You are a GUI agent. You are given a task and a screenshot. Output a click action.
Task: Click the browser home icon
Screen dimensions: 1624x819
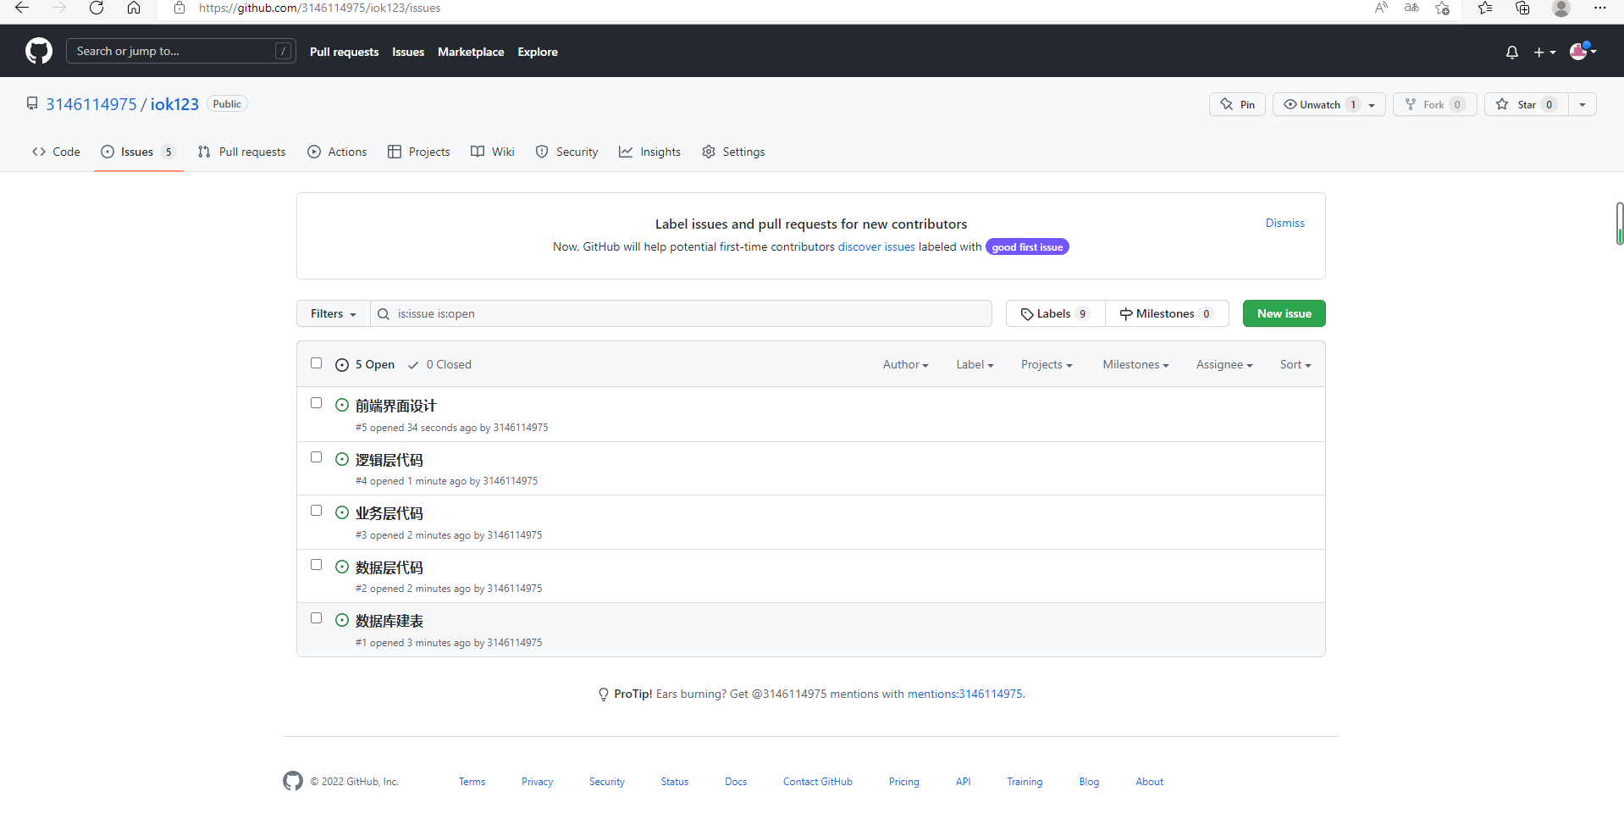pos(134,8)
